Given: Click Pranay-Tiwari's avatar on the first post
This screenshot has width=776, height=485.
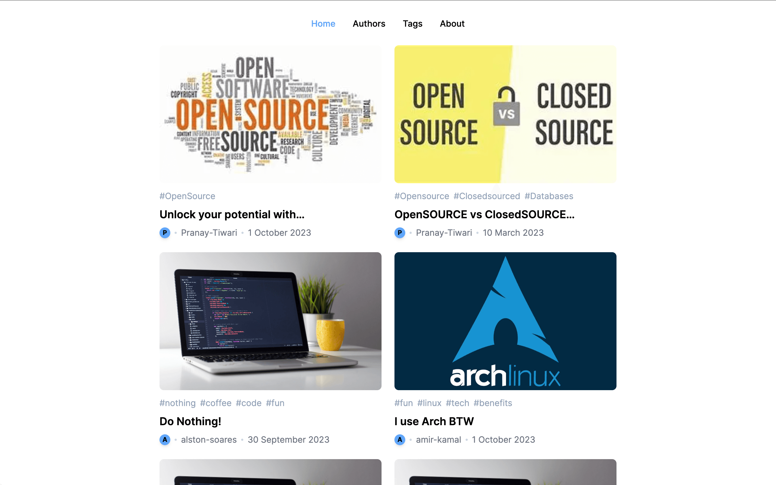Looking at the screenshot, I should coord(165,233).
